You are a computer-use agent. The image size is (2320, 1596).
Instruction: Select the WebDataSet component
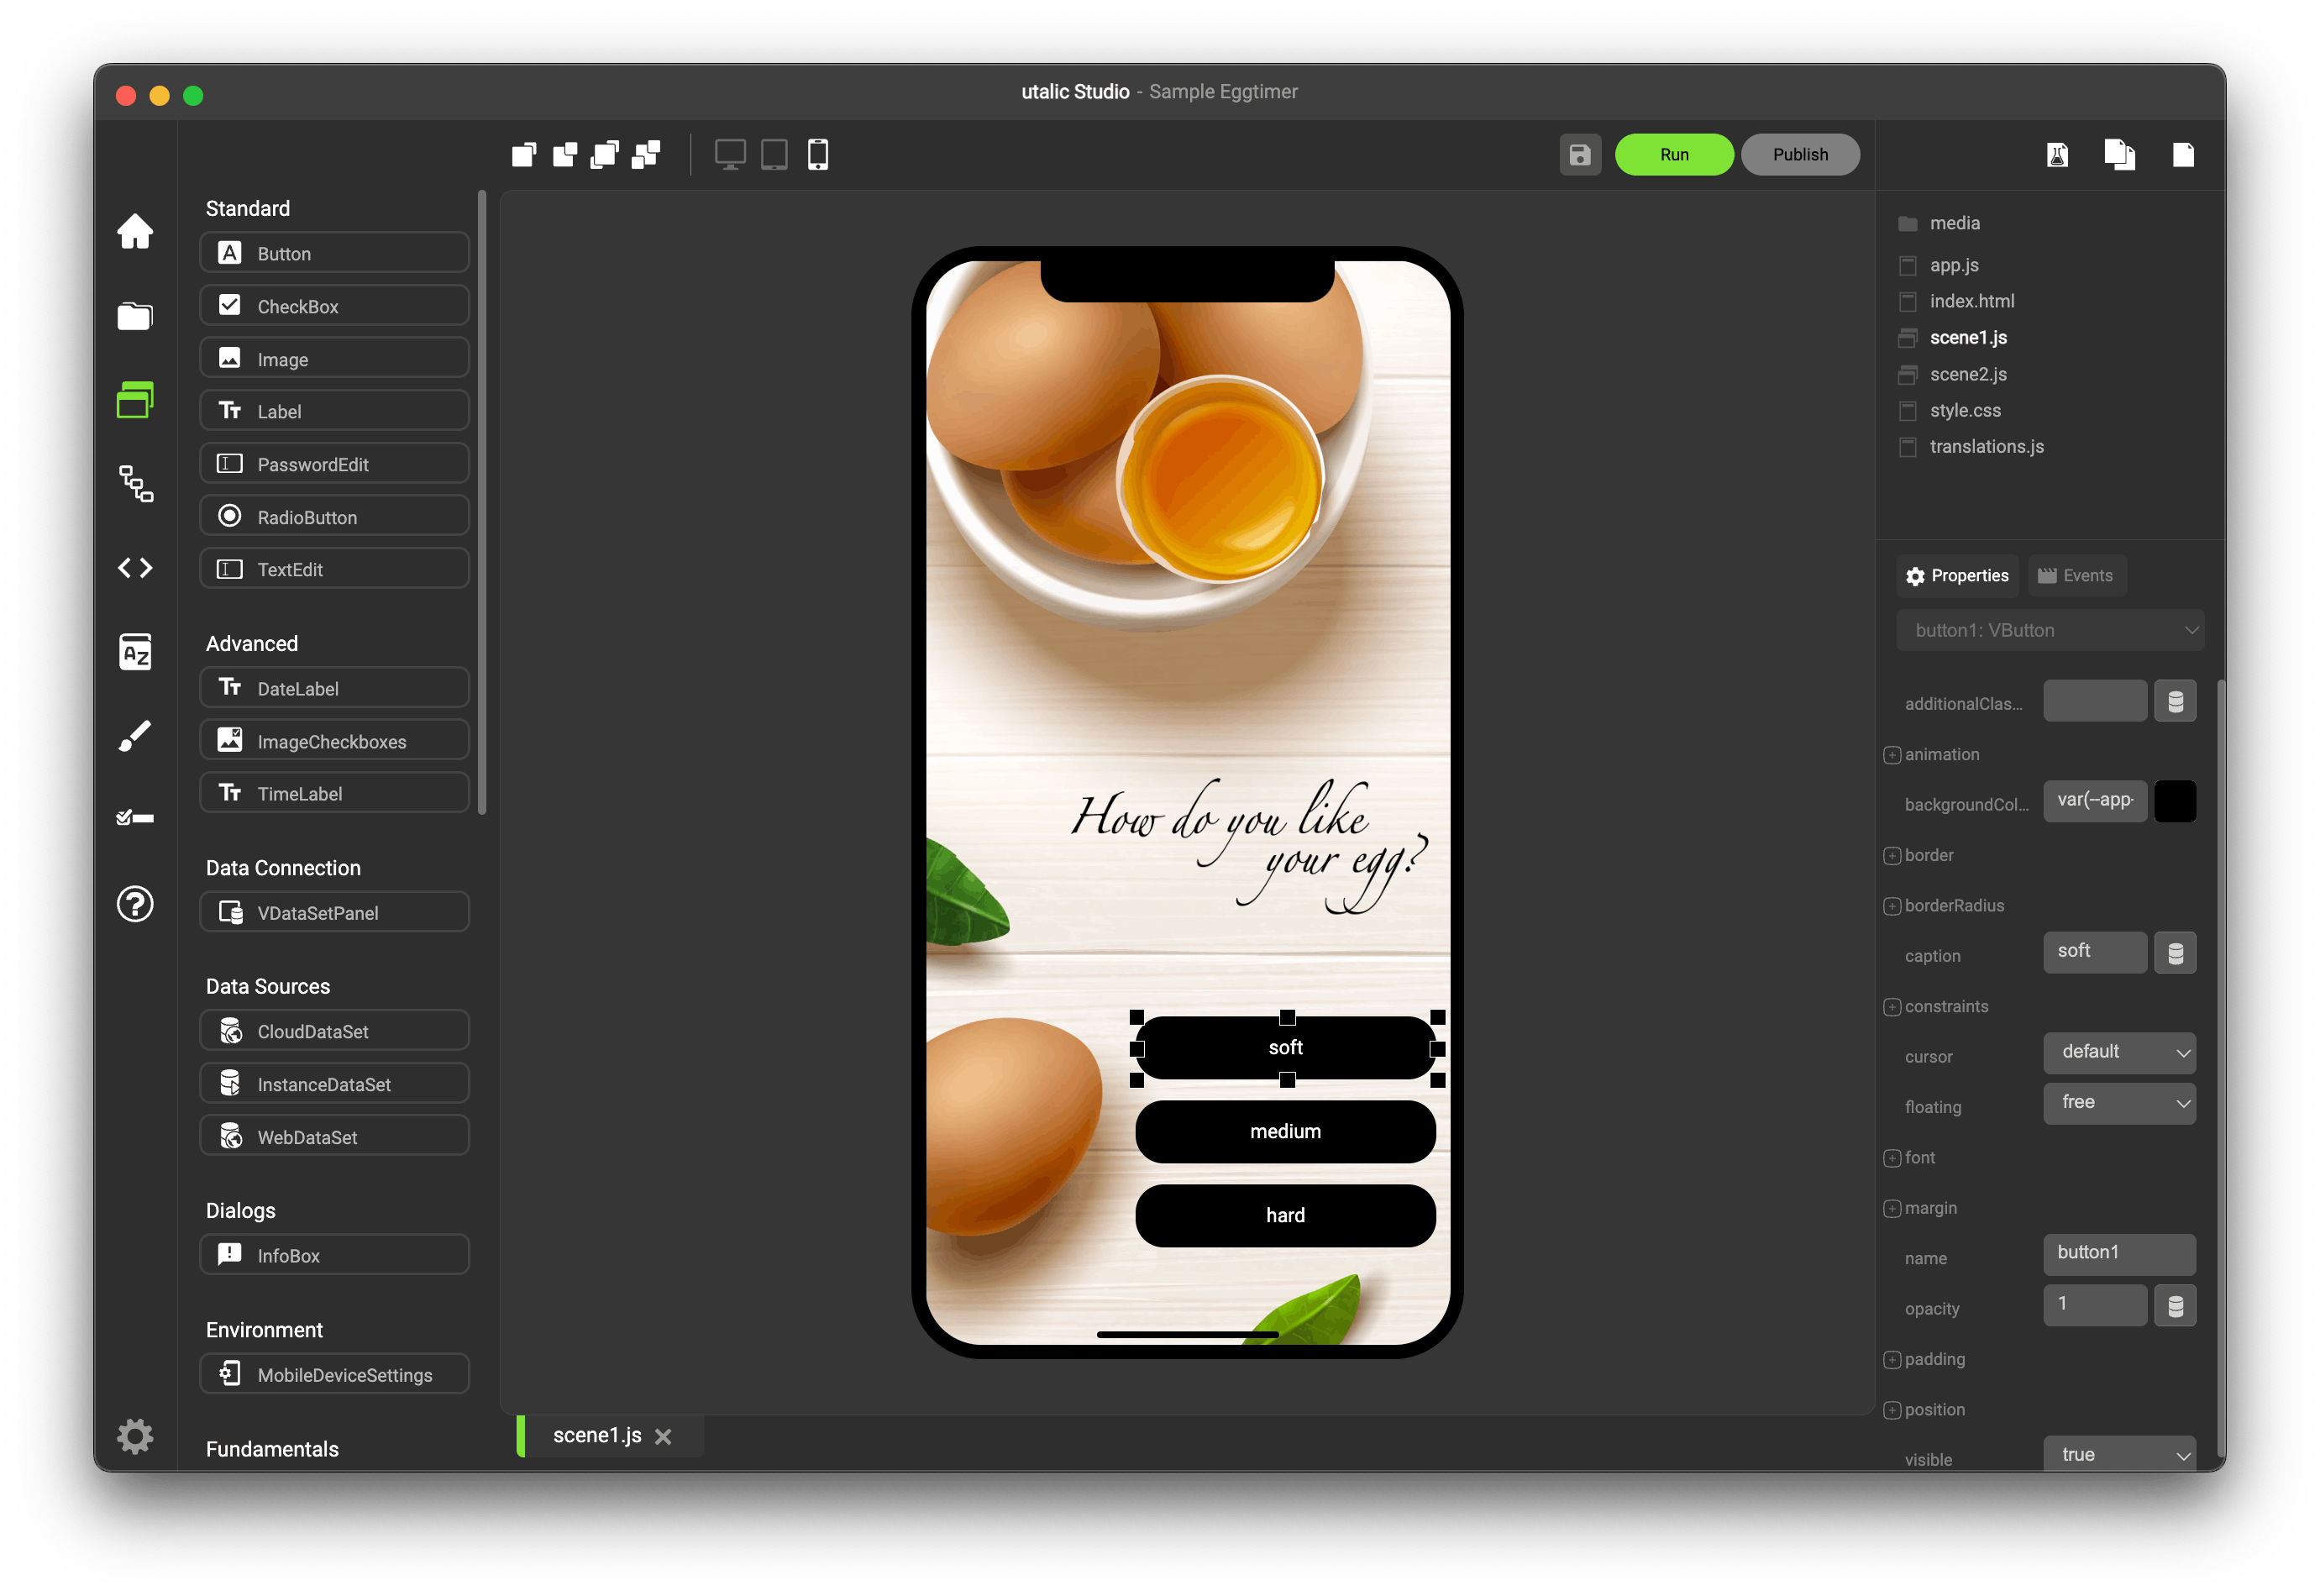click(x=334, y=1136)
